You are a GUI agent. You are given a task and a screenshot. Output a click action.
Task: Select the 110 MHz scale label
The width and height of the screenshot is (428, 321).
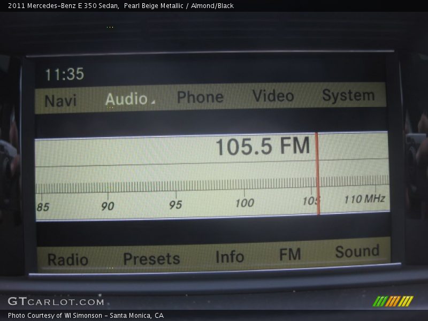tap(364, 199)
